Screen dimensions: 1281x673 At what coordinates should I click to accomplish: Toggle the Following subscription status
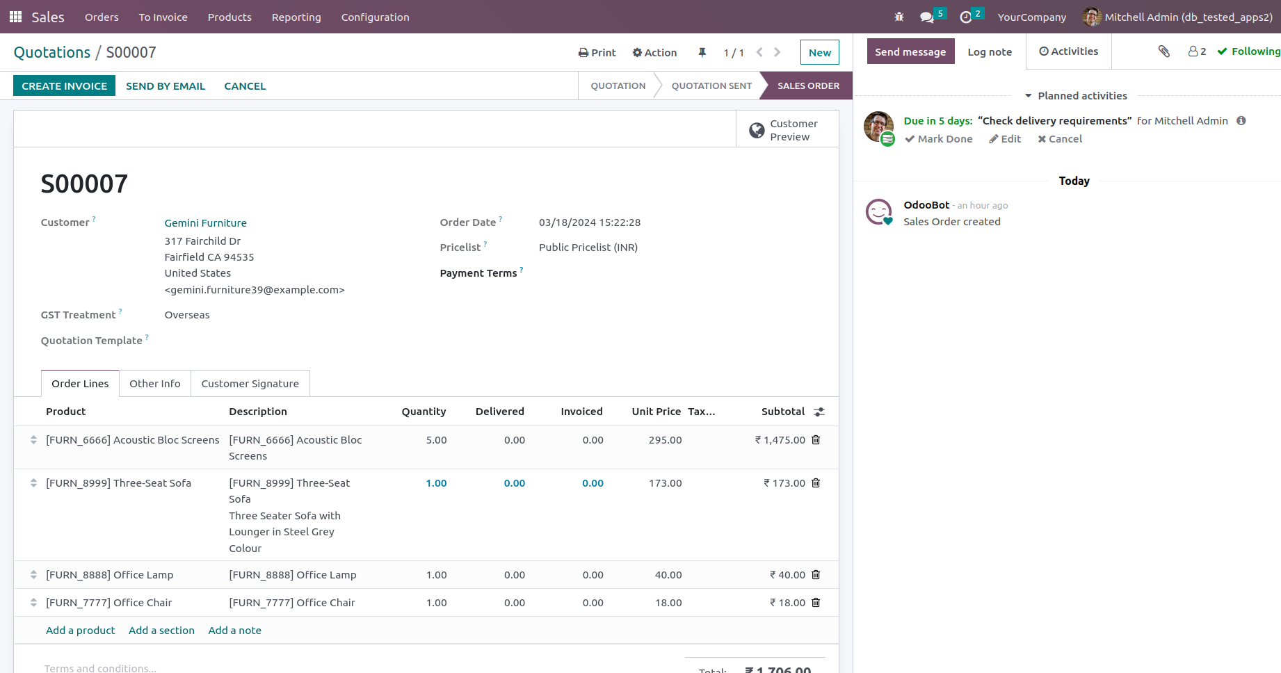(1248, 51)
